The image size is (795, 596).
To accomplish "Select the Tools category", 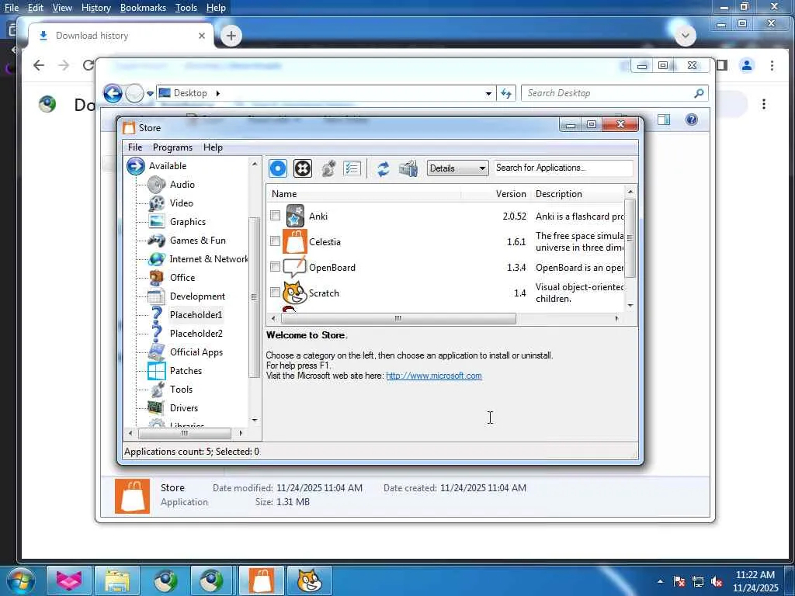I will point(181,390).
